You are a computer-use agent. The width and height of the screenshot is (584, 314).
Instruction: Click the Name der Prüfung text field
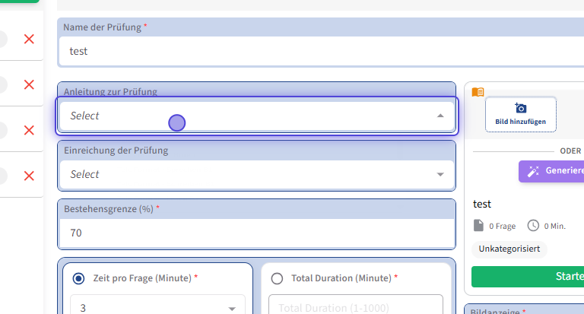pos(319,52)
